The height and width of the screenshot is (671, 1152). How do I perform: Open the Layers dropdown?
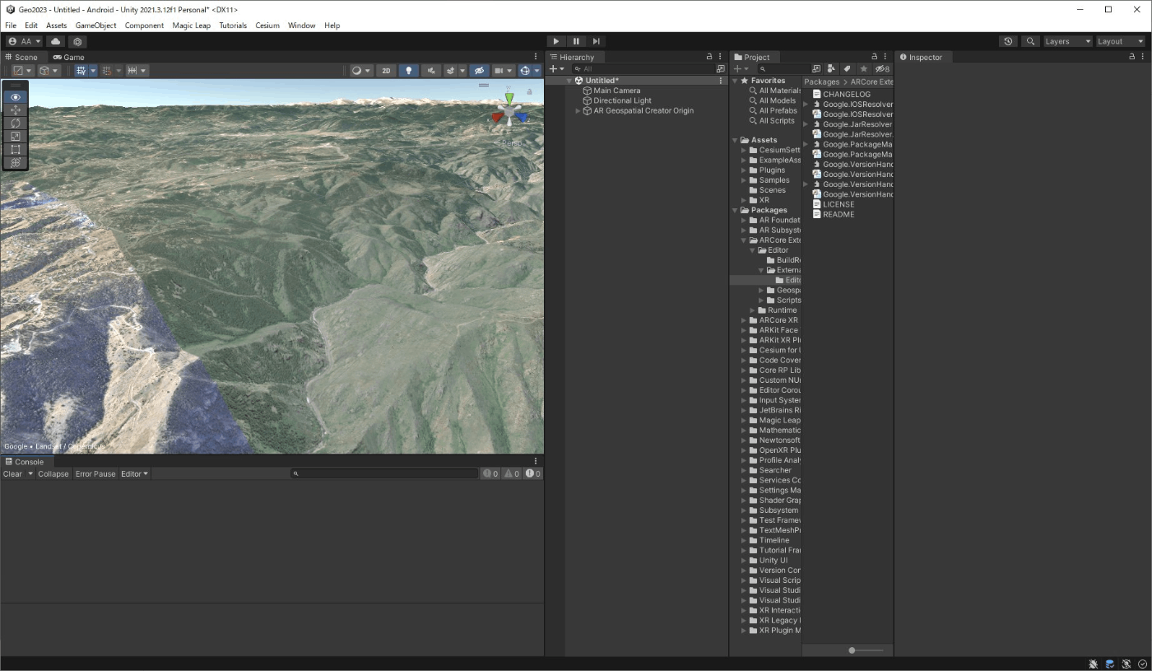[x=1067, y=41]
